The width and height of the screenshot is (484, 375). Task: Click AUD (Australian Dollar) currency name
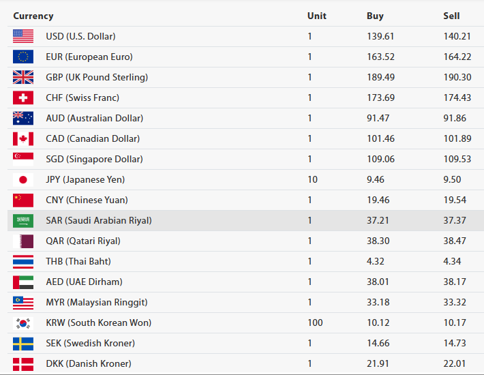point(93,118)
